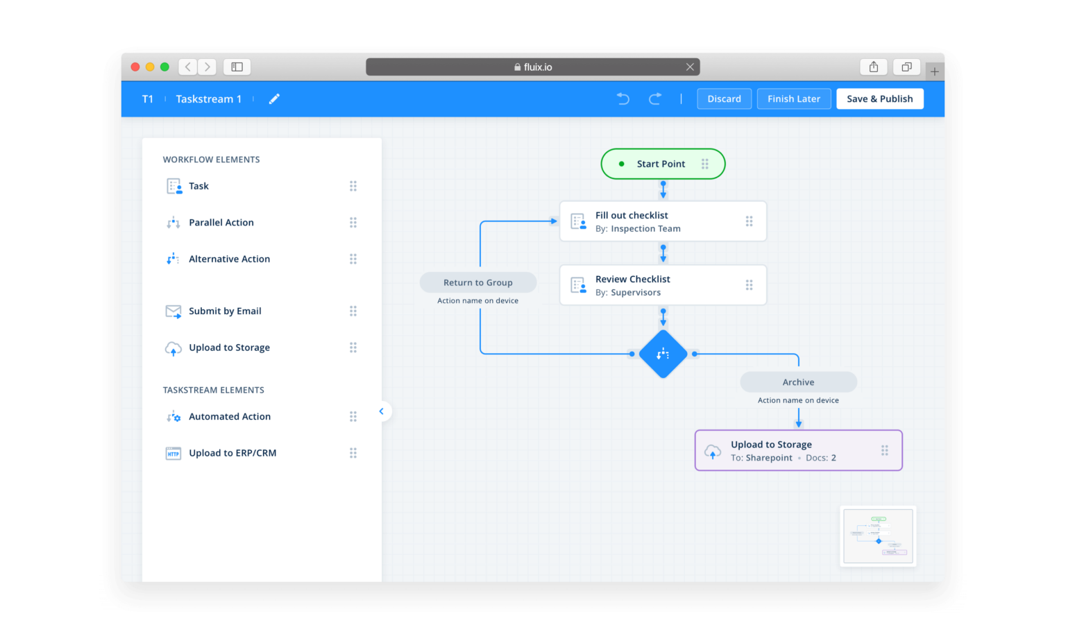Select the Task element icon in sidebar
1066x634 pixels.
[x=174, y=186]
